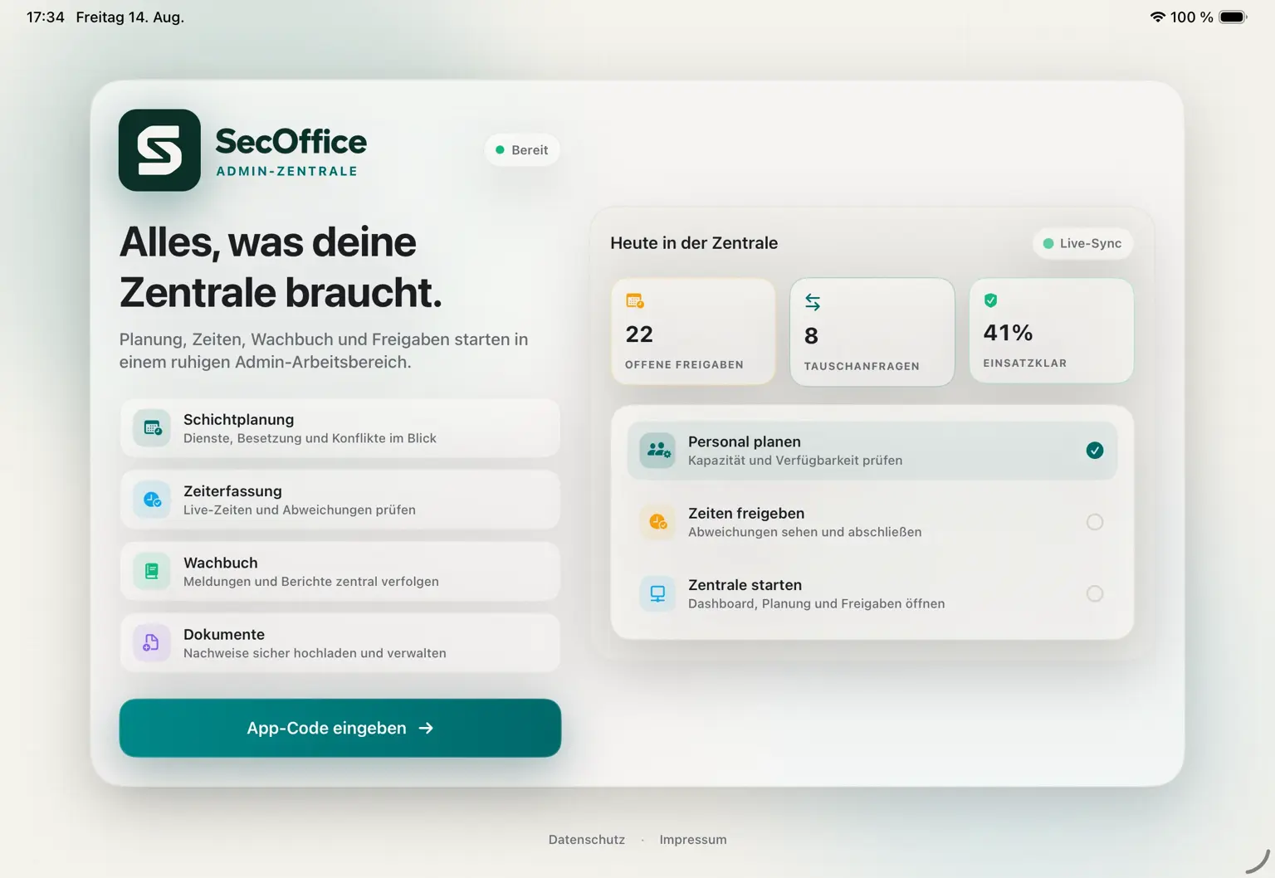Tap the Zentrale starten monitor icon
This screenshot has height=878, width=1275.
click(x=657, y=593)
